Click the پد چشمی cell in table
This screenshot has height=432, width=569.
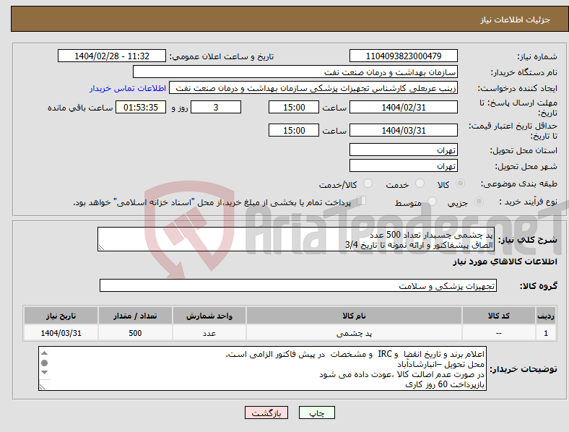click(x=354, y=333)
